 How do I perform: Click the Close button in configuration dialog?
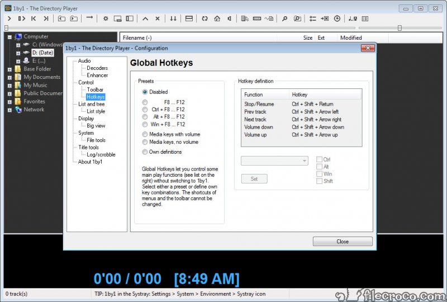tap(343, 242)
